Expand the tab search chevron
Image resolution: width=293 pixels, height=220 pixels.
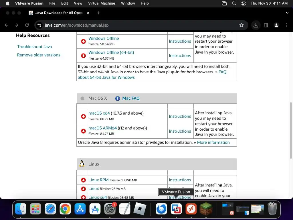click(287, 13)
